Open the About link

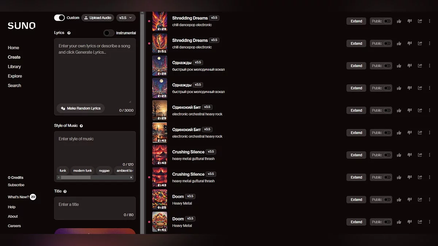[13, 216]
